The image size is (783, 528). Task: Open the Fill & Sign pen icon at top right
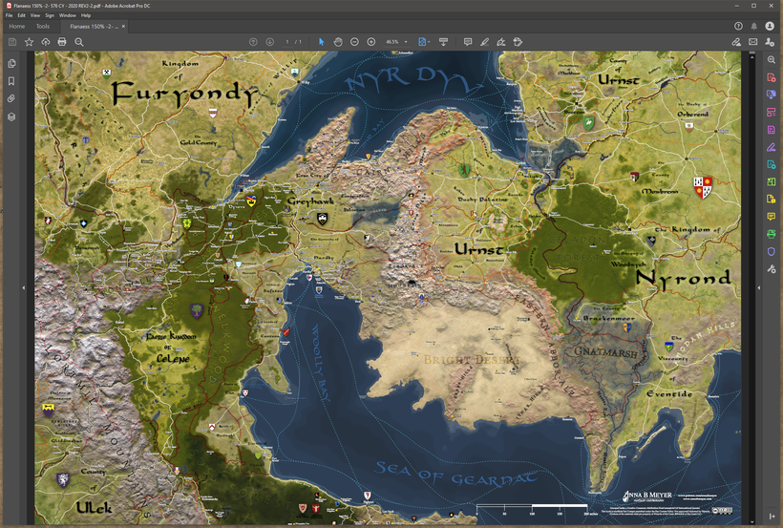736,42
